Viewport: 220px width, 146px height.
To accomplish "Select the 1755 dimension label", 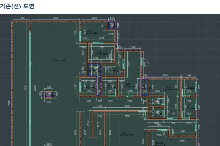I will pyautogui.click(x=156, y=123).
